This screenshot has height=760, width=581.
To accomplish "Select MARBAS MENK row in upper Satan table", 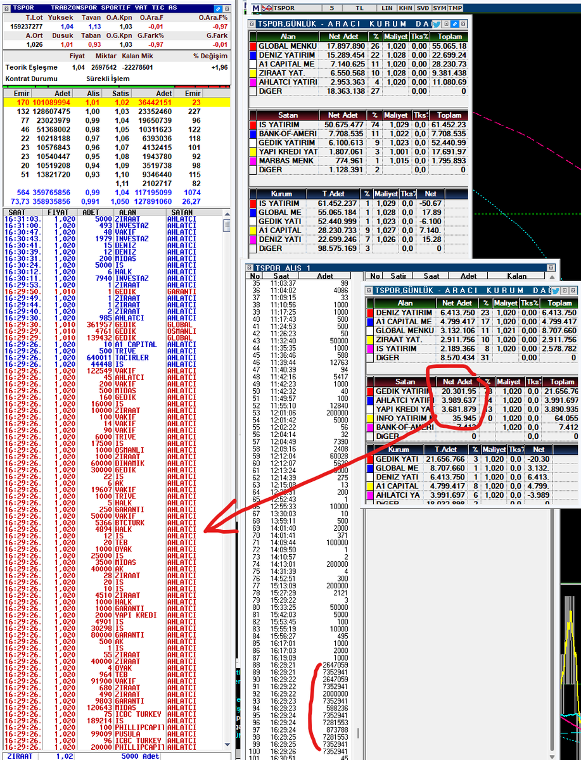I will (359, 161).
